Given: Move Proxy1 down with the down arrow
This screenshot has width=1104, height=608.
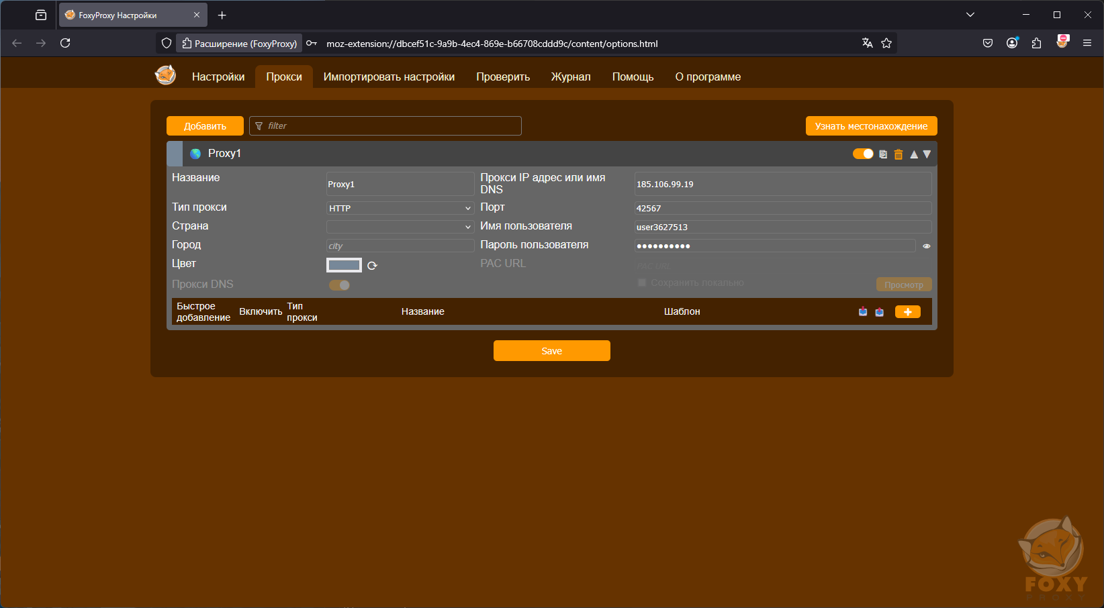Looking at the screenshot, I should 927,154.
